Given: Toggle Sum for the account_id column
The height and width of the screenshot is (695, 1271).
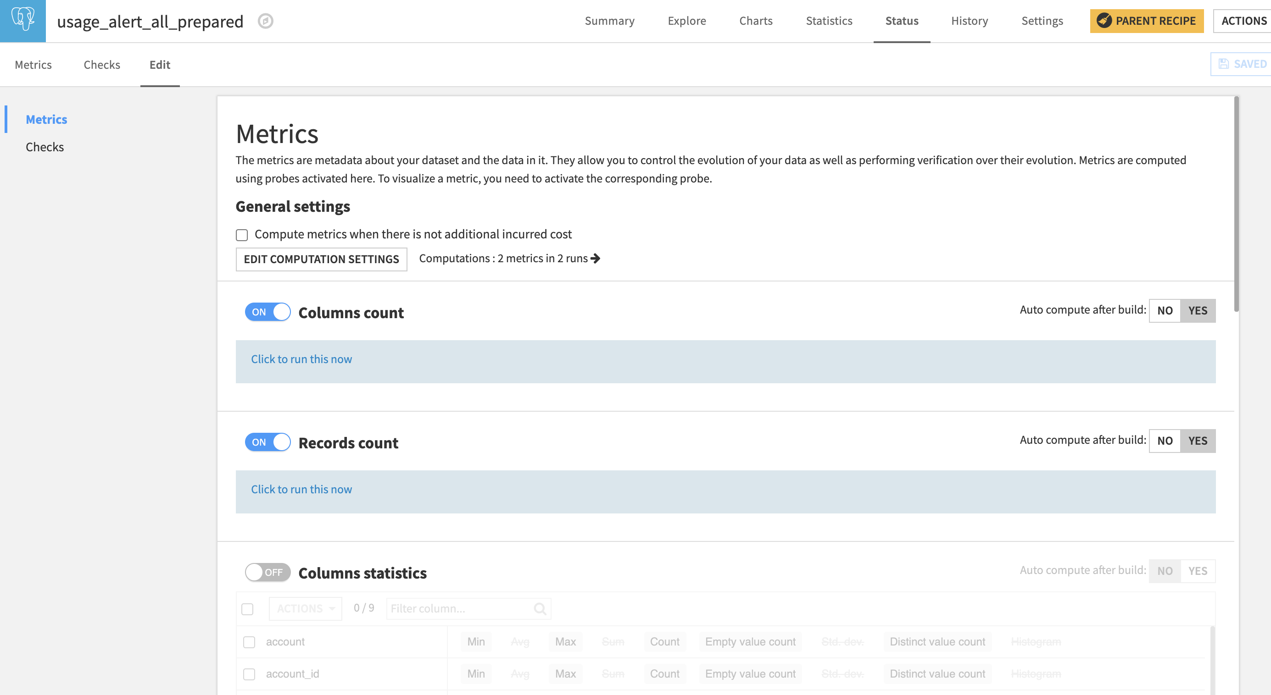Looking at the screenshot, I should tap(613, 674).
